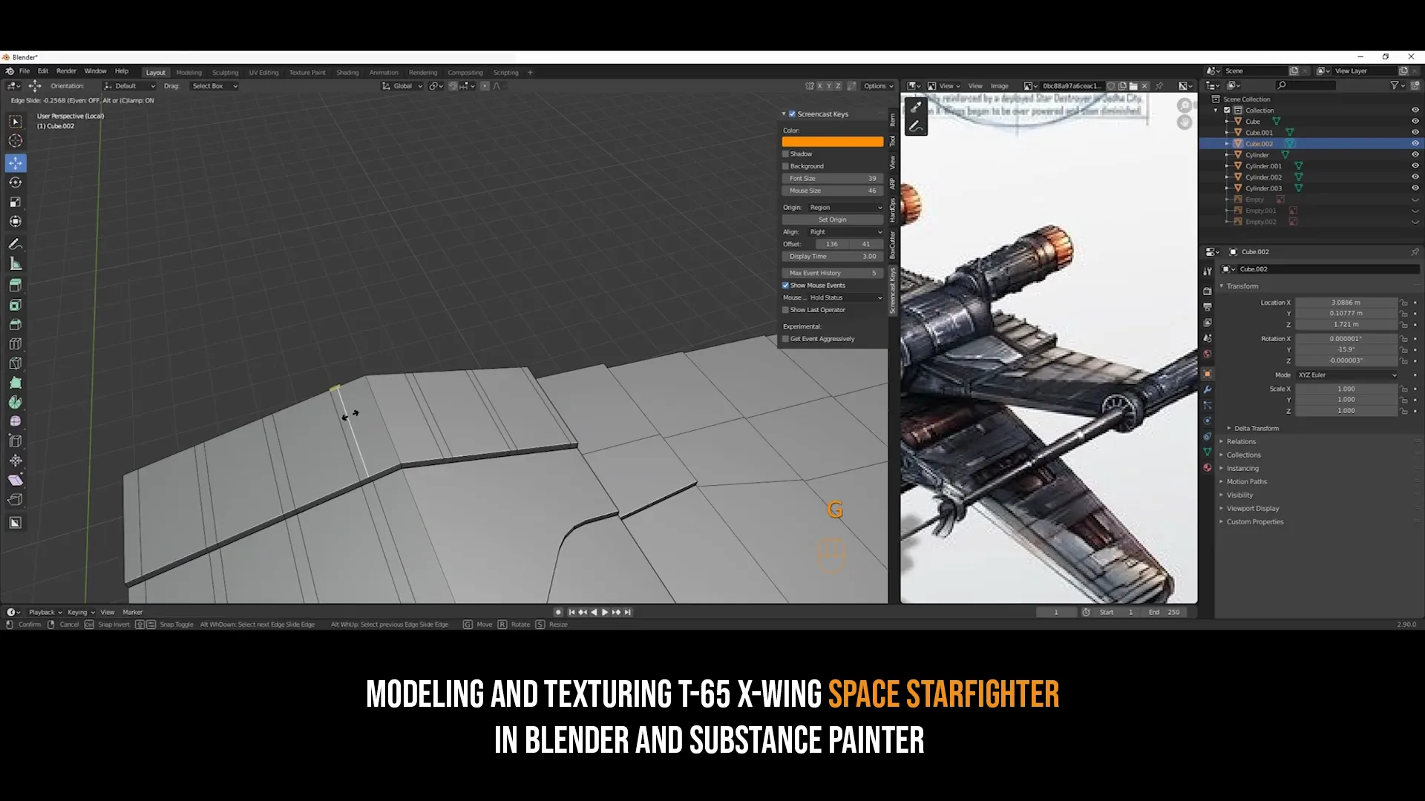Screen dimensions: 1425x801
Task: Hide Cube.001 with its eye icon
Action: [x=1415, y=133]
